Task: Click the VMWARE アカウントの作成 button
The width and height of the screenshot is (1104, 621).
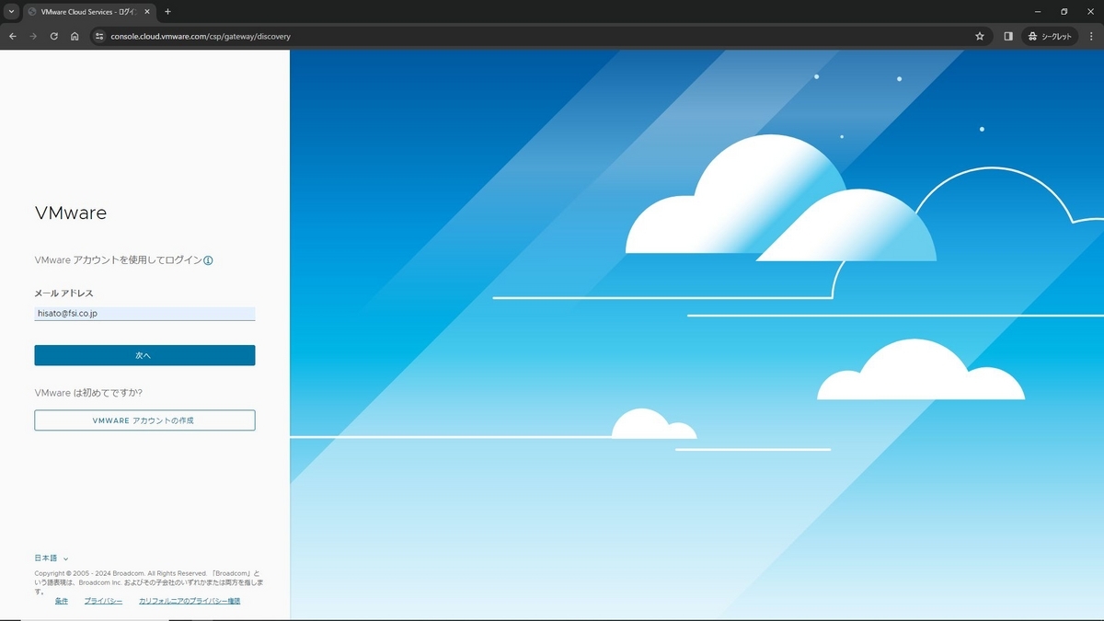Action: pos(144,420)
